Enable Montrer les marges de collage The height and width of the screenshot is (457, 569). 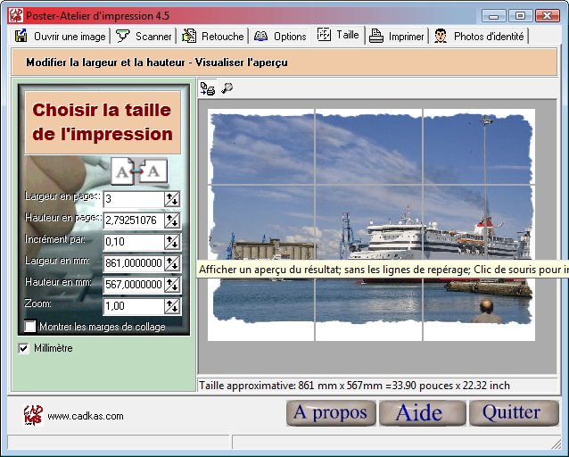[x=30, y=327]
